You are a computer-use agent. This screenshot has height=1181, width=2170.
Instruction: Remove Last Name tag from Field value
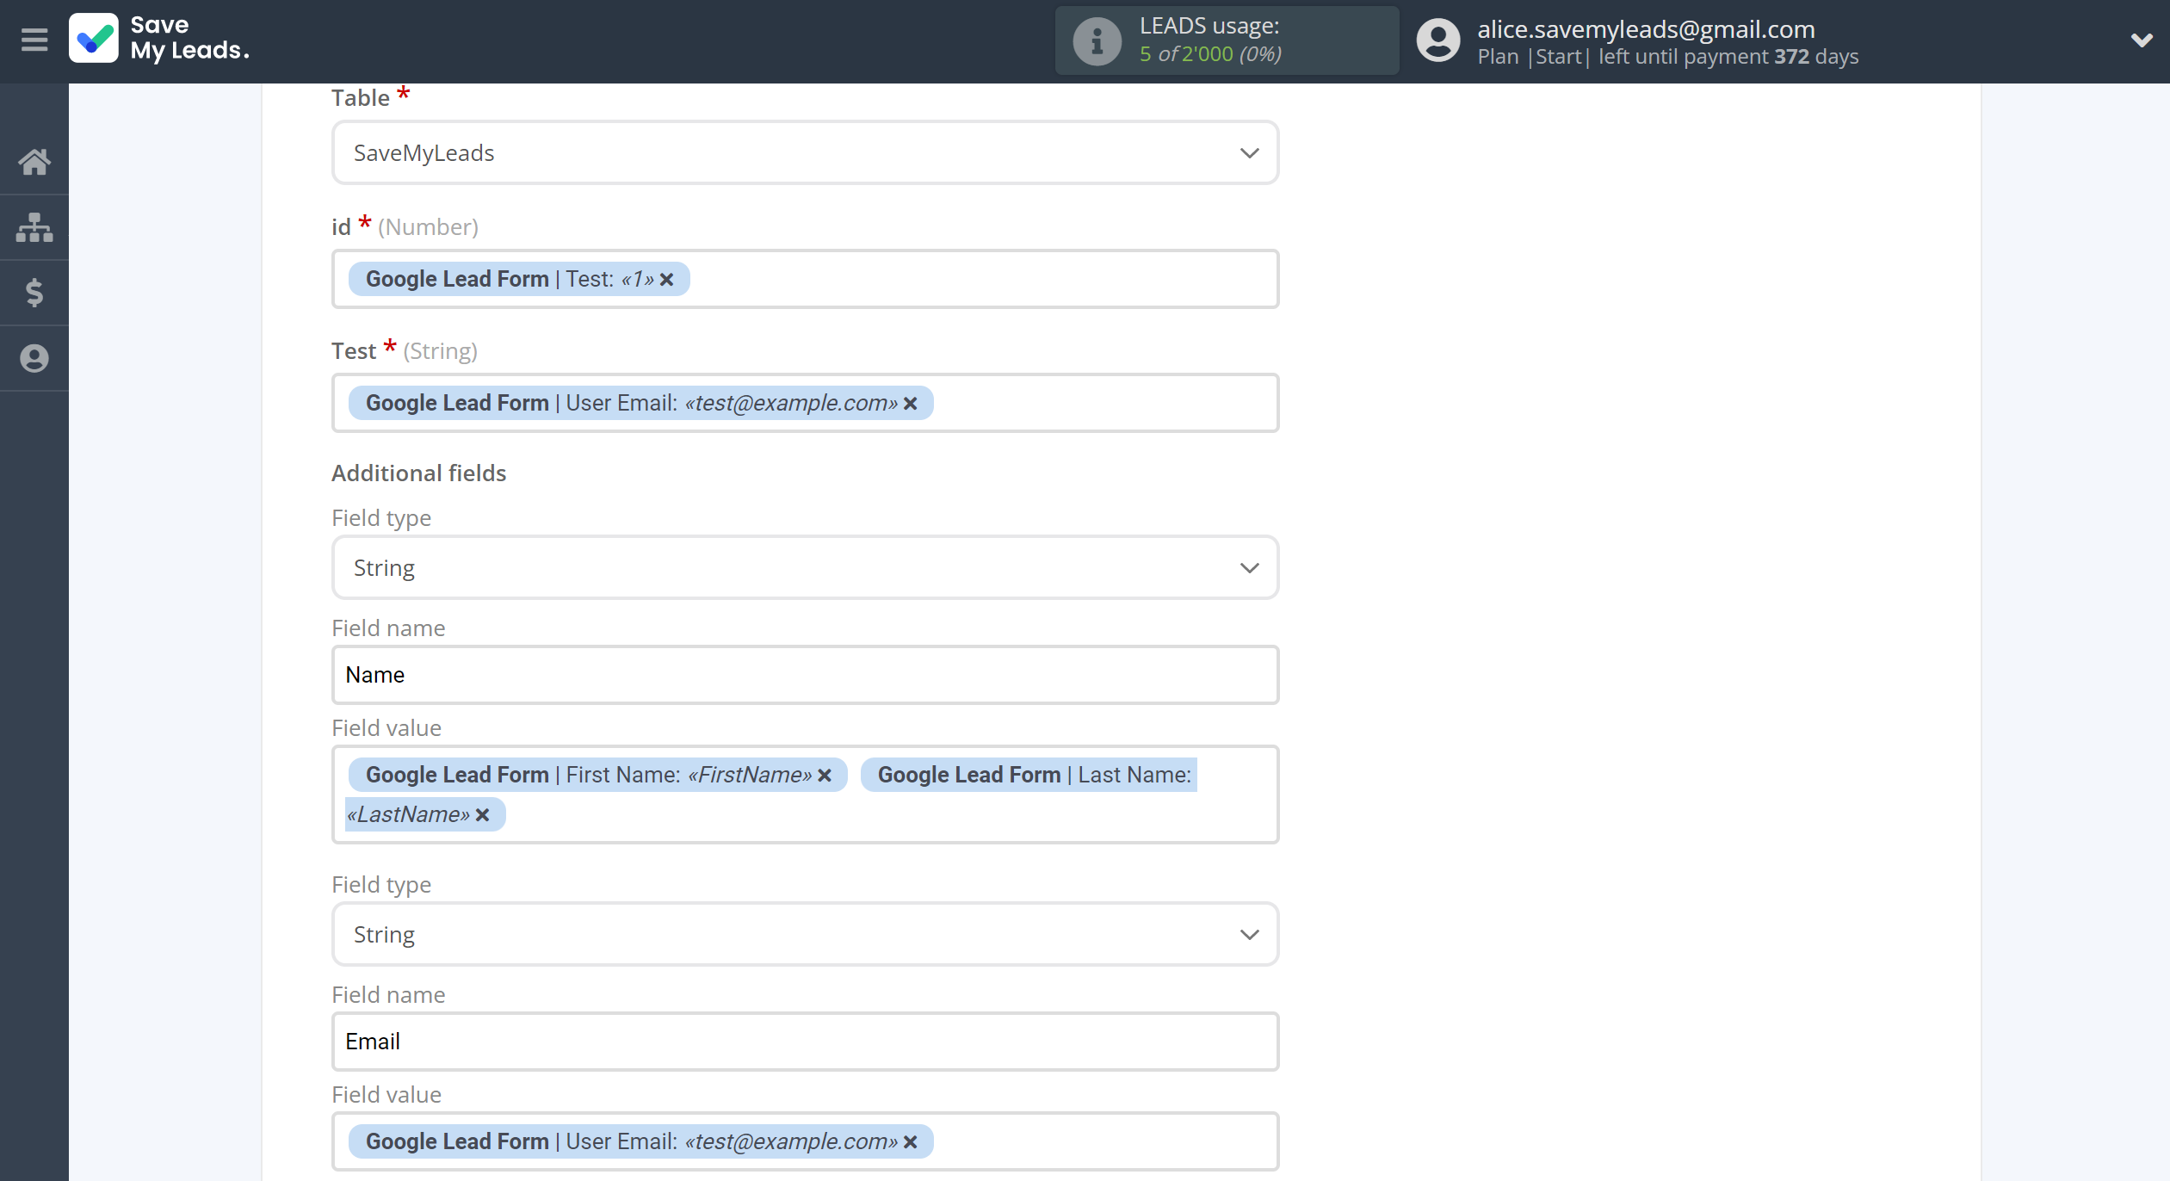point(483,815)
